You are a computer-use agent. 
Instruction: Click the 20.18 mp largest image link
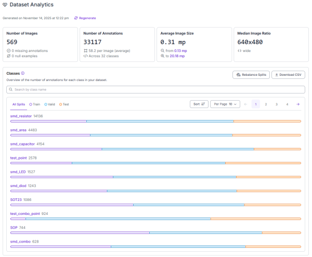click(x=177, y=56)
